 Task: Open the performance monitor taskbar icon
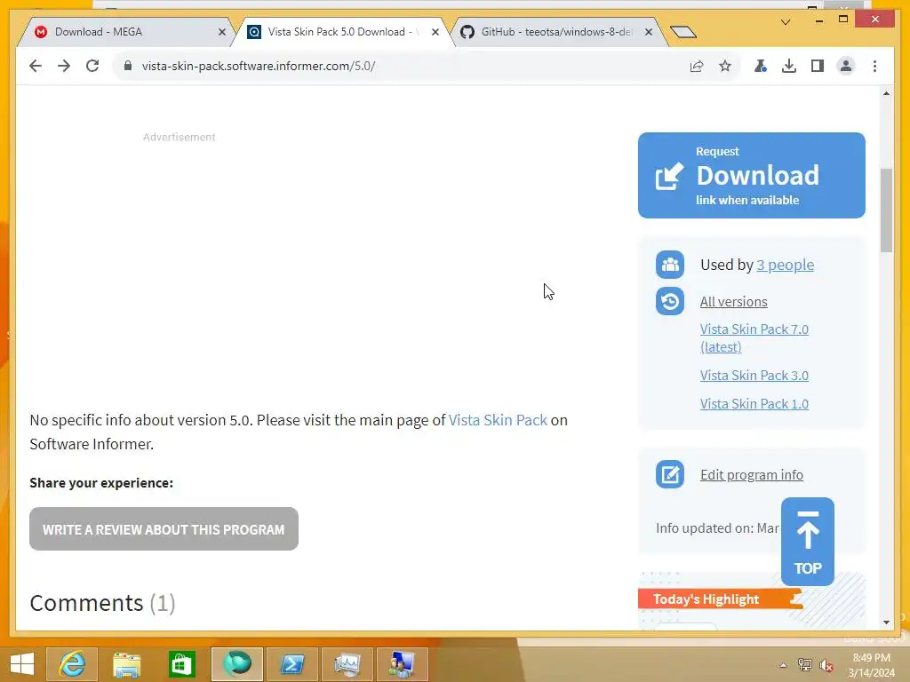click(x=347, y=664)
